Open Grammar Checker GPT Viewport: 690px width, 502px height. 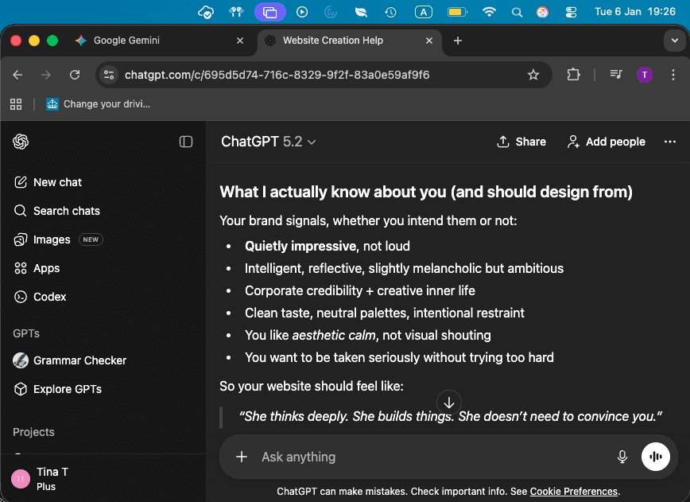pyautogui.click(x=79, y=360)
